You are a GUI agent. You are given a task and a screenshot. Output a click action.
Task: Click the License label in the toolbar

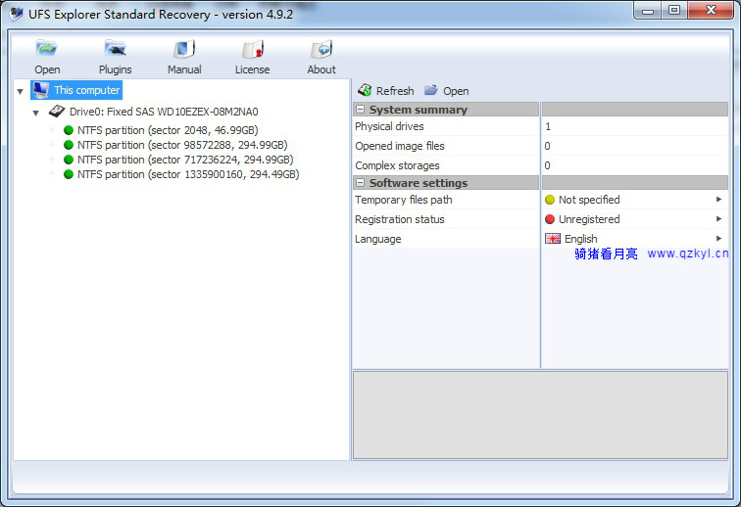[252, 69]
